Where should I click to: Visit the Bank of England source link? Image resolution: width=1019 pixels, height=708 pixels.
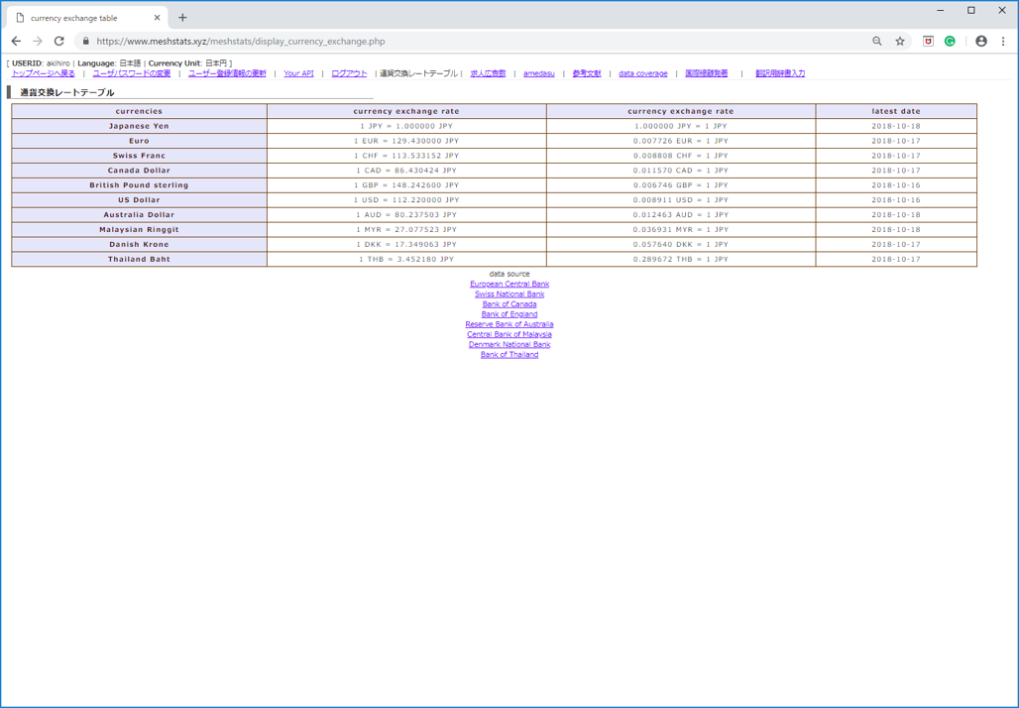(x=509, y=314)
